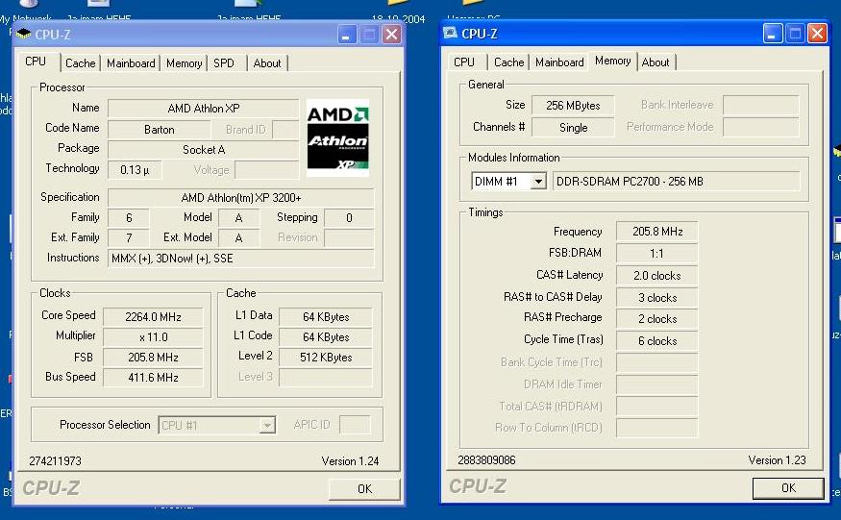841x520 pixels.
Task: Select CPU tab in left CPU-Z window
Action: click(x=36, y=62)
